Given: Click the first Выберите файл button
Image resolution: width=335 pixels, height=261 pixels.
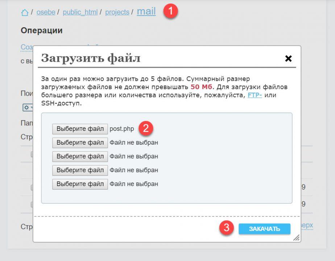Looking at the screenshot, I should [x=80, y=129].
